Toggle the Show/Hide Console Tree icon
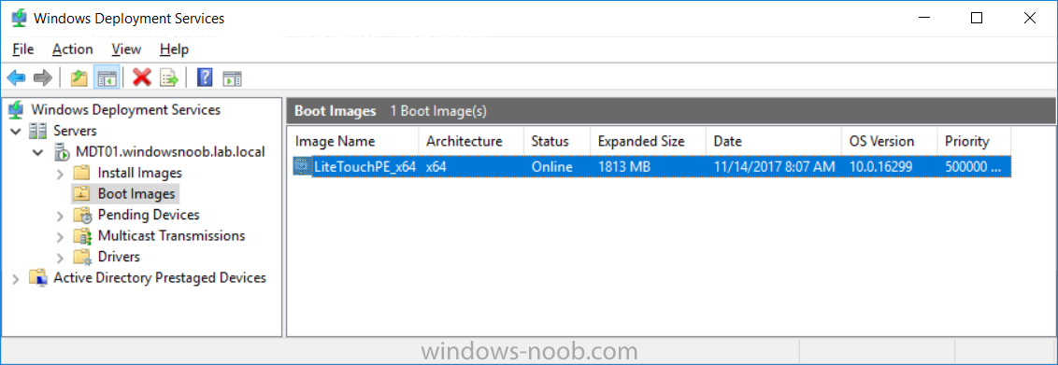 tap(107, 78)
